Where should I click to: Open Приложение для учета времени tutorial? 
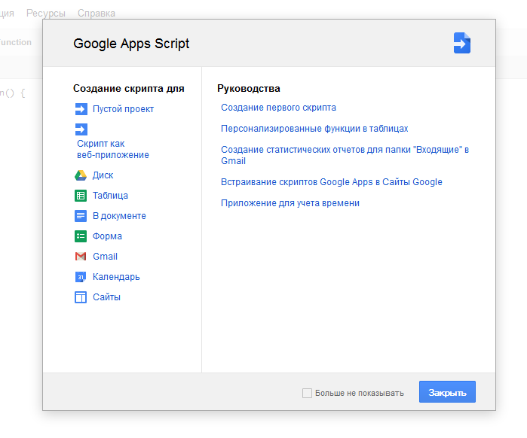coord(290,203)
